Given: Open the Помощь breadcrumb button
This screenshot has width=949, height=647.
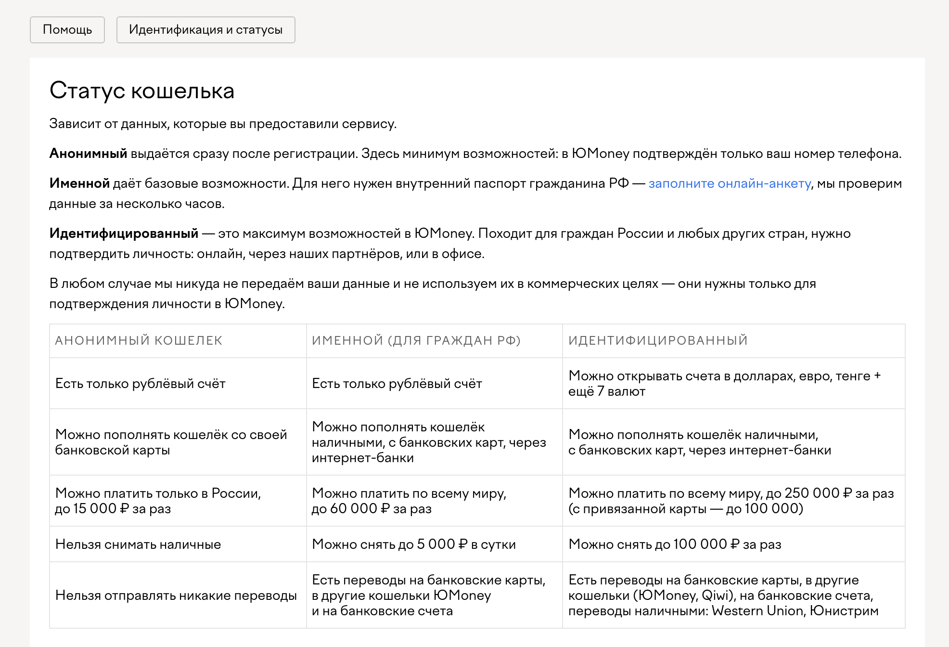Looking at the screenshot, I should (x=67, y=30).
